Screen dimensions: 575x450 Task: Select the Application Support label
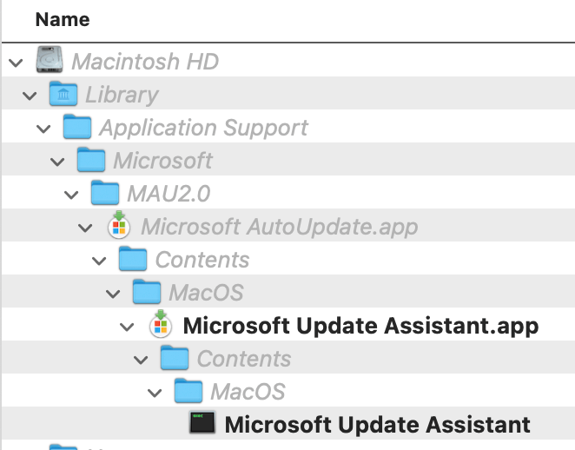pos(203,128)
